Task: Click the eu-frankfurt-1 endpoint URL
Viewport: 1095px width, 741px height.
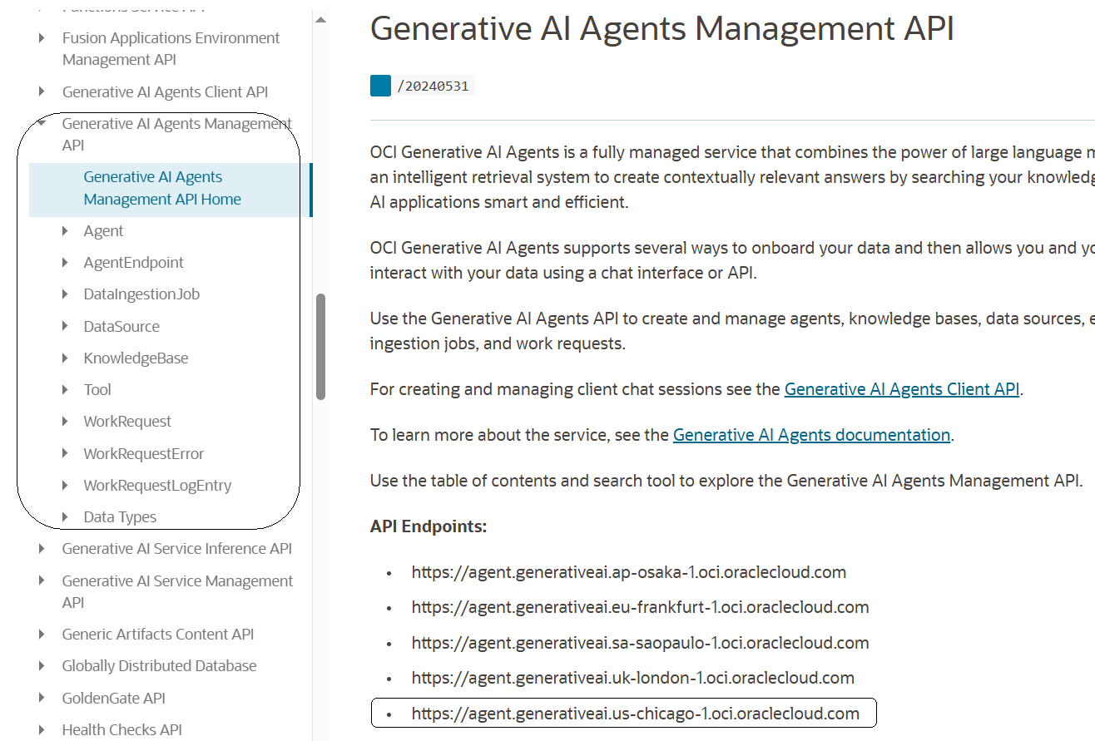Action: [x=640, y=608]
